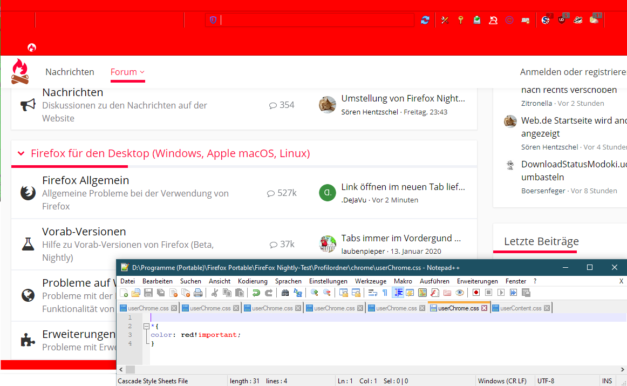
Task: Click Close All documents icon in Notepad++ toolbar
Action: click(x=186, y=293)
